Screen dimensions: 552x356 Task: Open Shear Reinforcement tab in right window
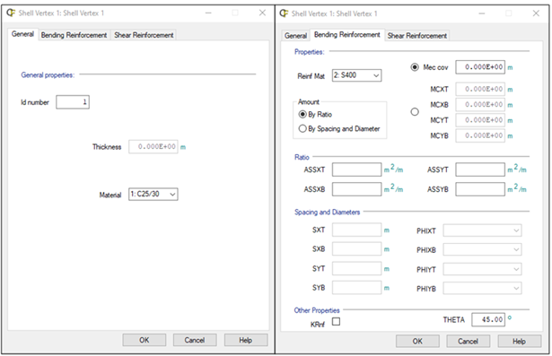[417, 36]
